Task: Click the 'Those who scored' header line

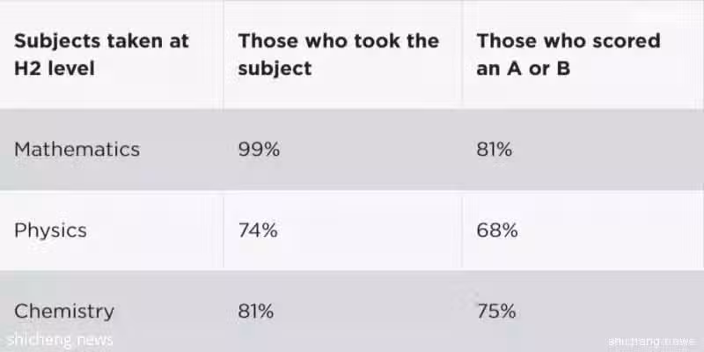Action: click(568, 40)
